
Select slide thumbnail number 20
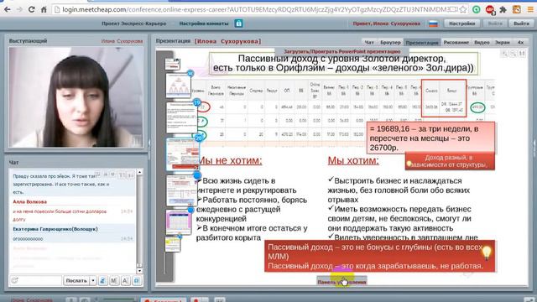tap(183, 154)
